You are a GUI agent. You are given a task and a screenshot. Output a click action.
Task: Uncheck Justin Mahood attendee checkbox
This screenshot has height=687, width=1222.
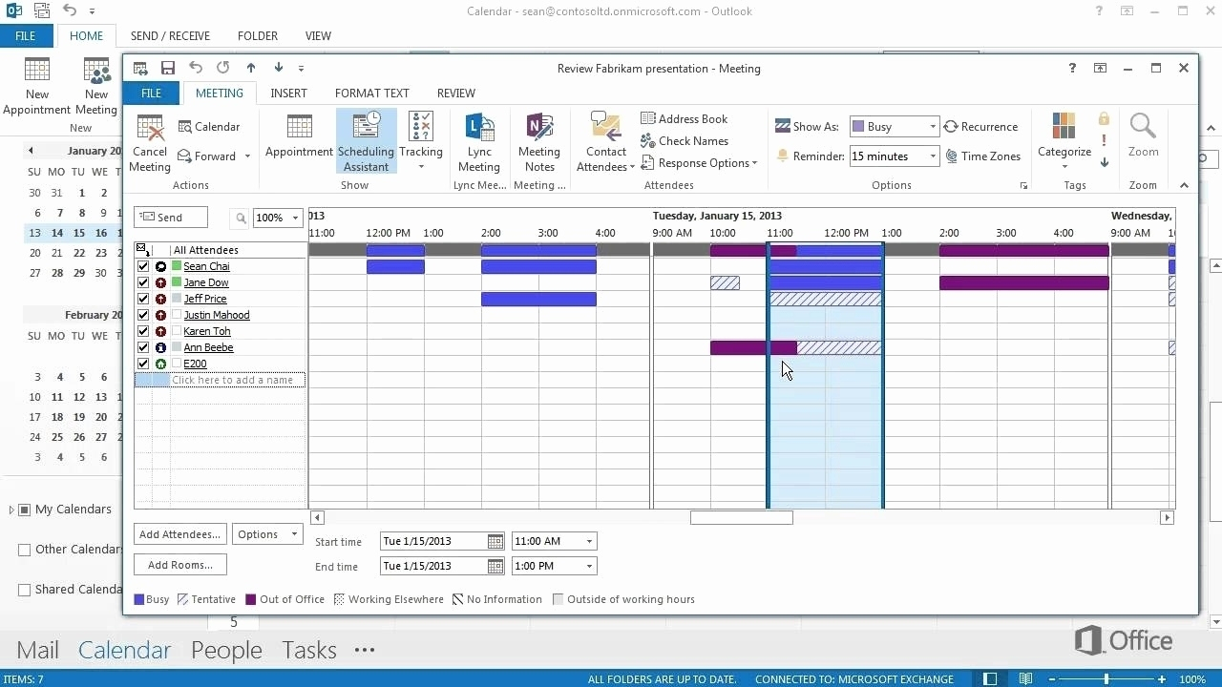[143, 315]
